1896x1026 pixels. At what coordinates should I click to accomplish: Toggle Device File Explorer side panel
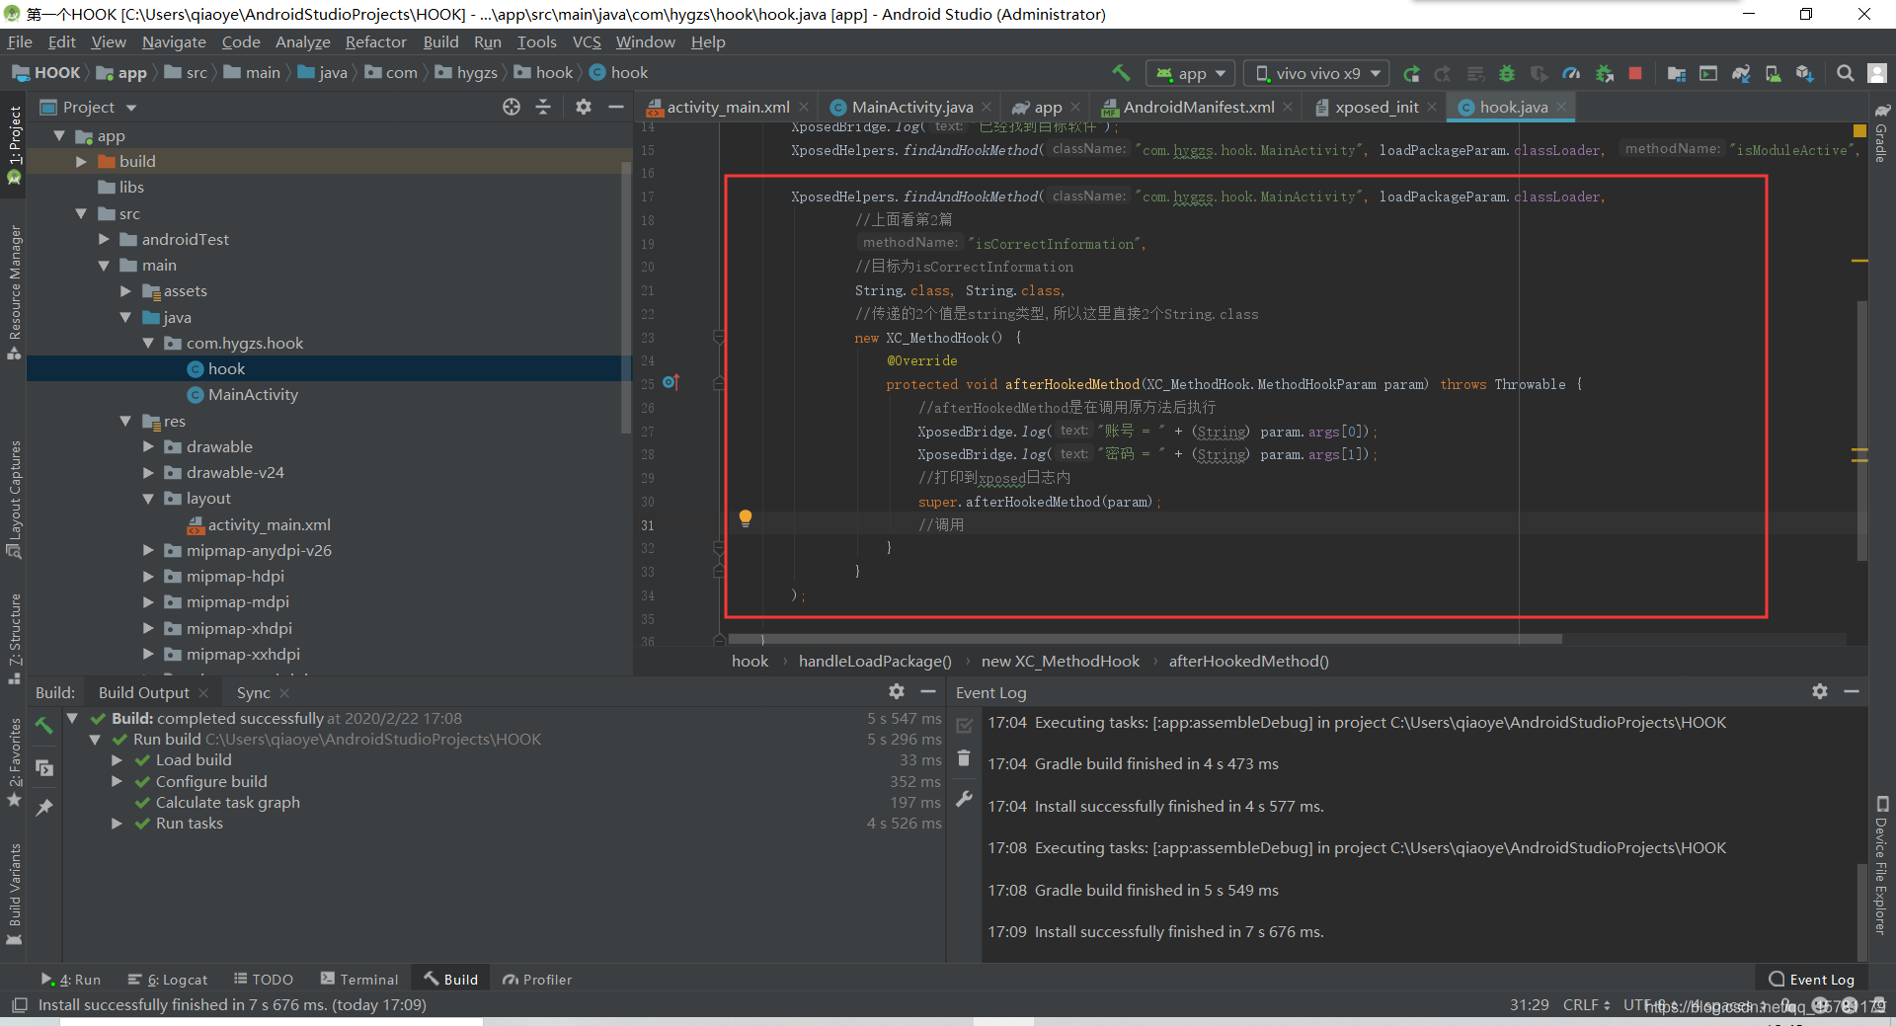tap(1882, 864)
